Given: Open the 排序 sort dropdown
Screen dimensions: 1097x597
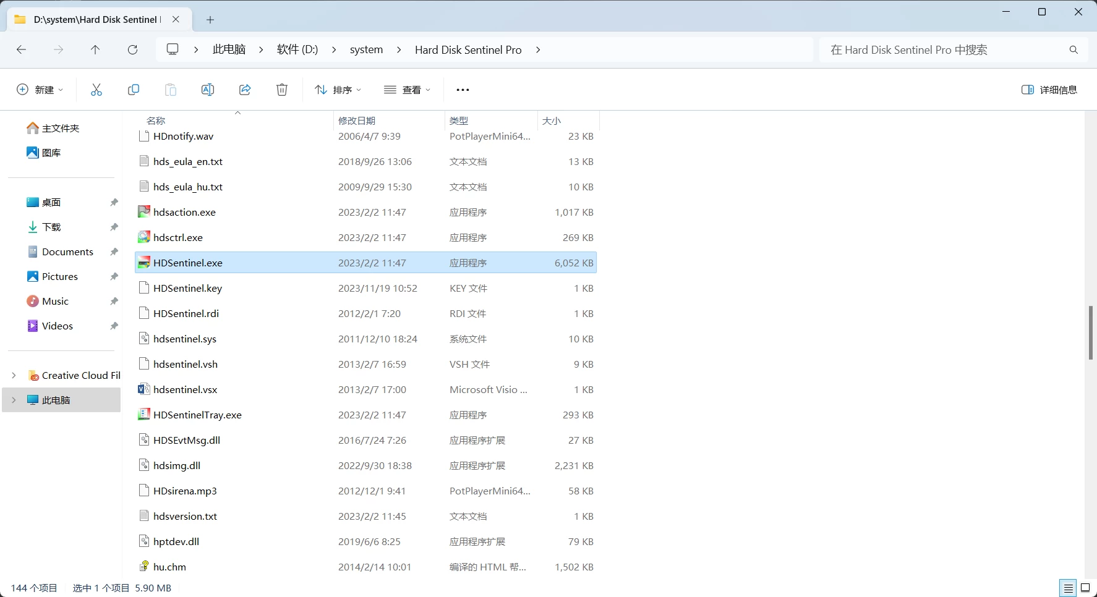Looking at the screenshot, I should (338, 90).
